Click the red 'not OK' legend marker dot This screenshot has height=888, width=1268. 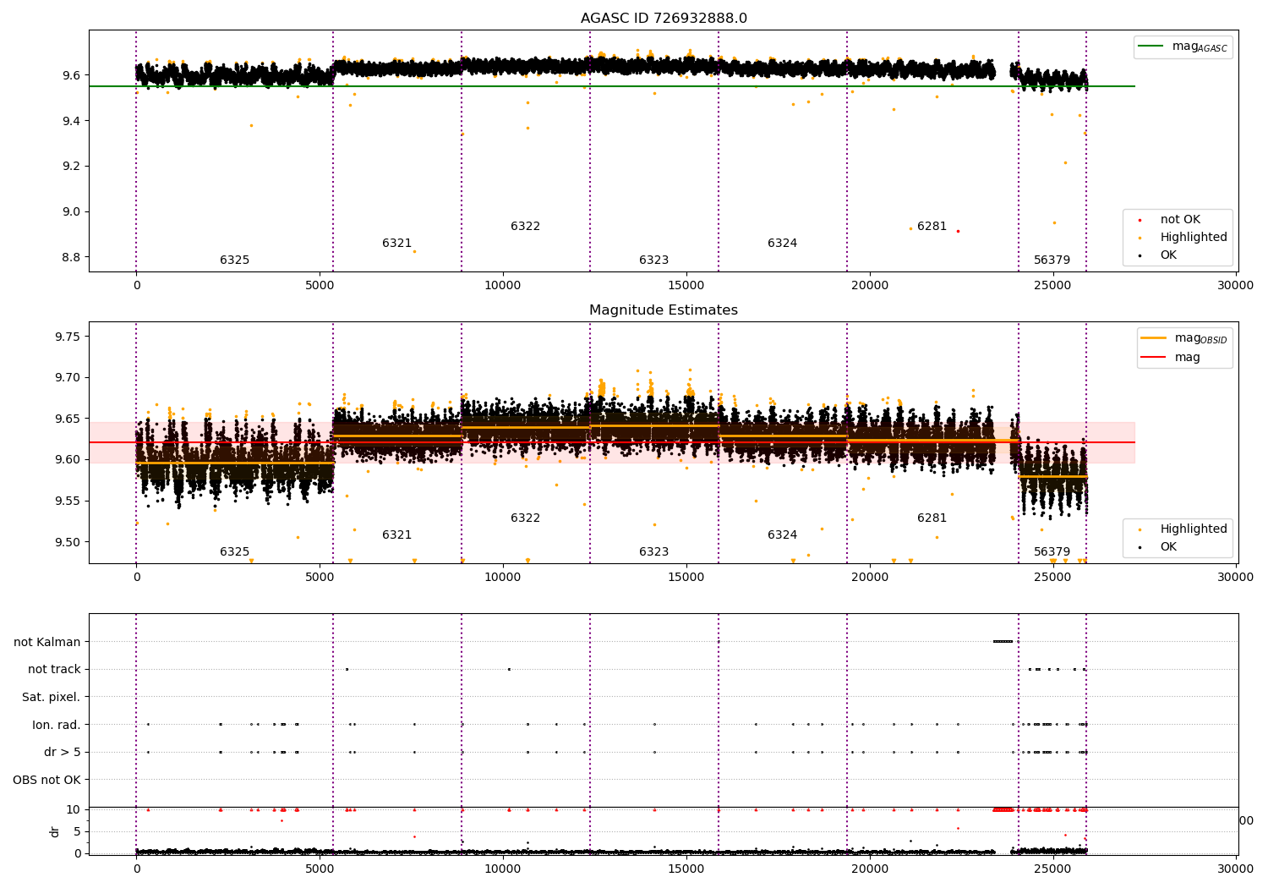pyautogui.click(x=1139, y=221)
